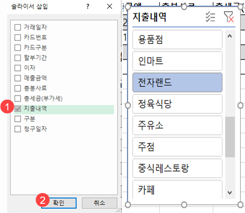
Task: Click the slicer's bottom middle resize handle
Action: pyautogui.click(x=184, y=204)
